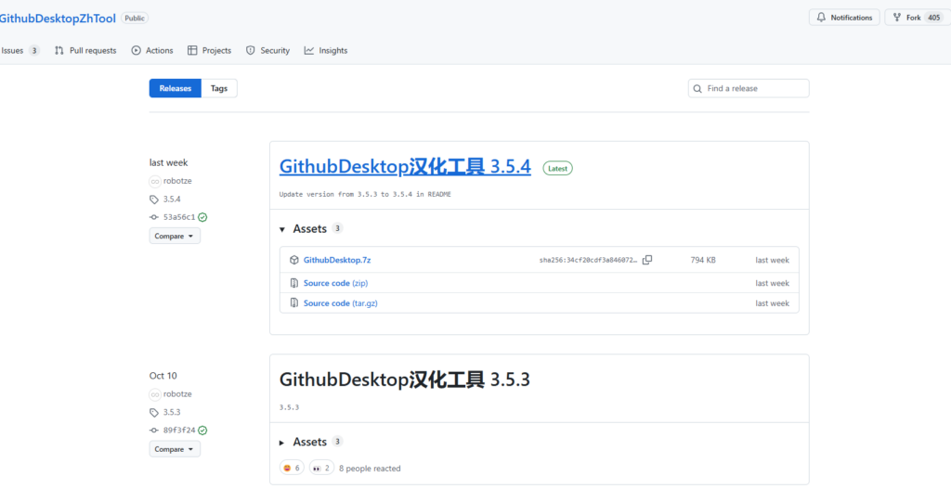
Task: Click the Projects table icon
Action: click(x=192, y=50)
